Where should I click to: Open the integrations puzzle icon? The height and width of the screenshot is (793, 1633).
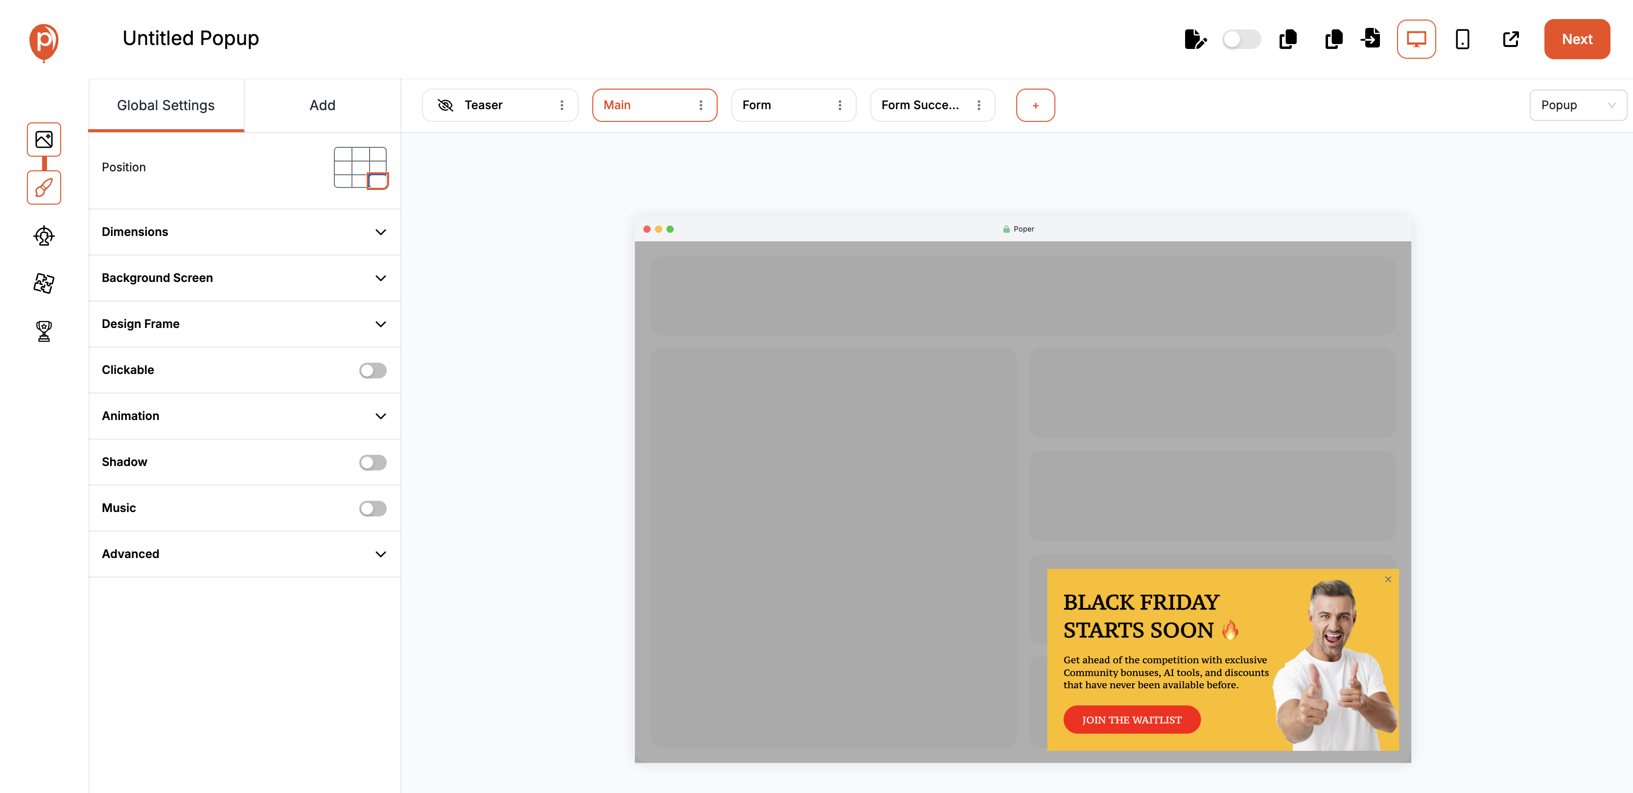tap(43, 283)
